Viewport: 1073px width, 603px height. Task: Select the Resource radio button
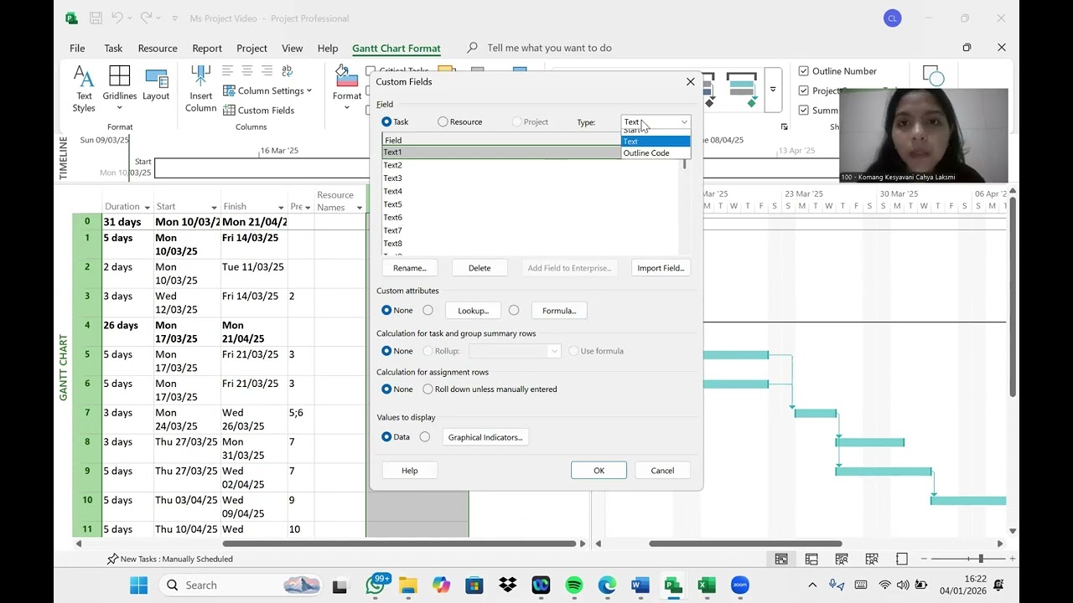click(x=443, y=122)
